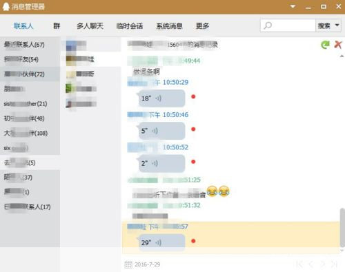Click the calendar icon beside 2016-7-29

[x=128, y=264]
